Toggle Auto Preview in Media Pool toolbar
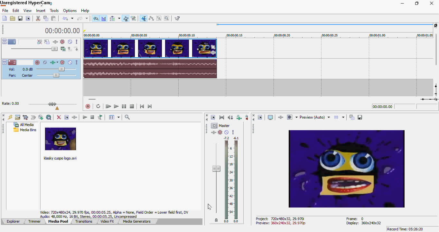 coord(100,117)
